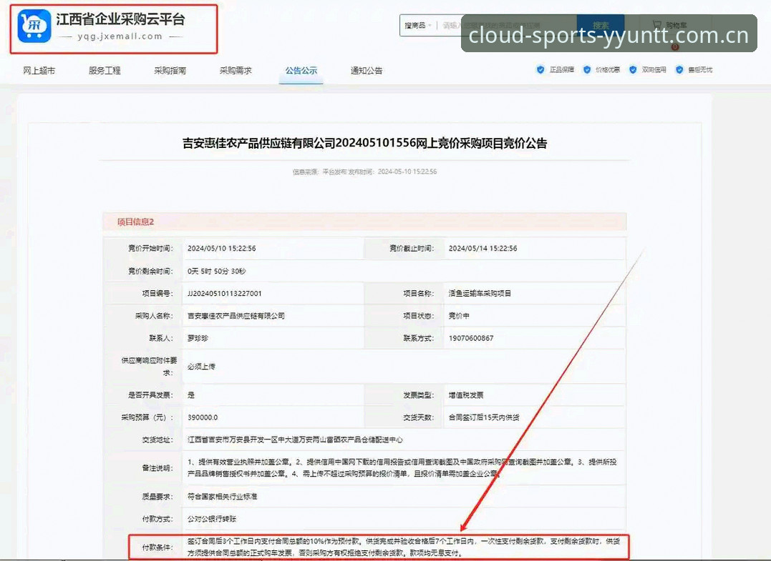Open the 采购指南 navigation tab
Image resolution: width=771 pixels, height=561 pixels.
tap(170, 71)
